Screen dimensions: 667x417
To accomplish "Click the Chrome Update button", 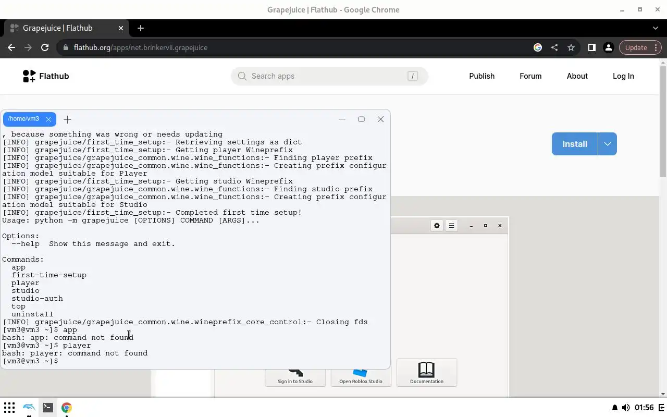I will point(640,47).
